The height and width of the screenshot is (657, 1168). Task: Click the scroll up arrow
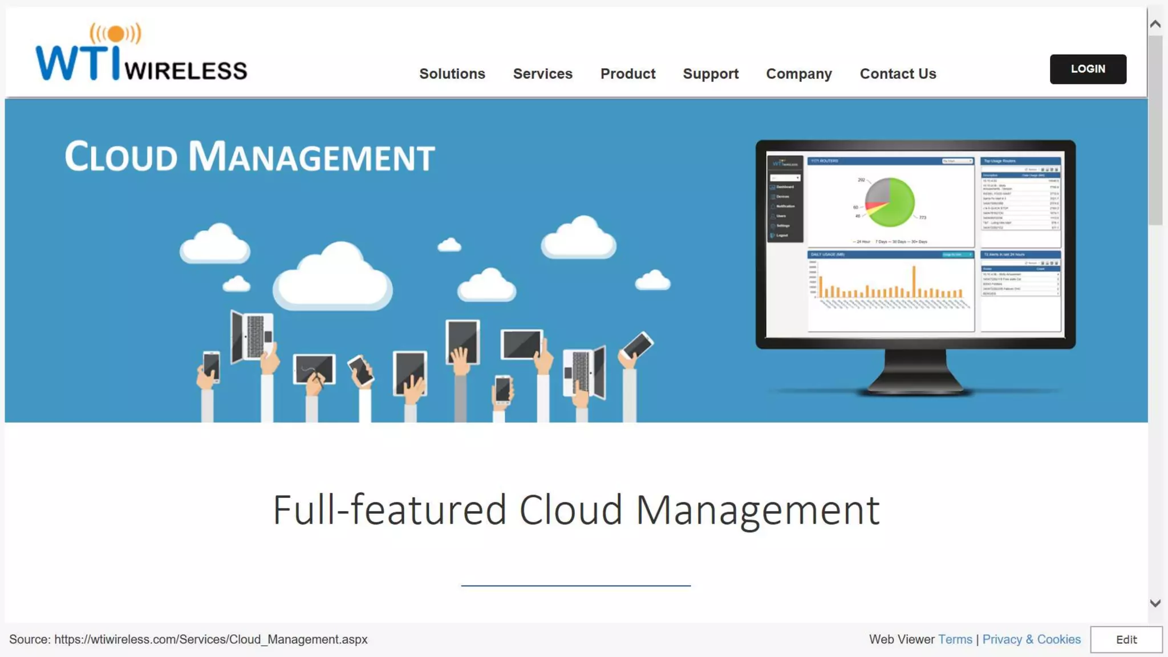click(x=1155, y=24)
